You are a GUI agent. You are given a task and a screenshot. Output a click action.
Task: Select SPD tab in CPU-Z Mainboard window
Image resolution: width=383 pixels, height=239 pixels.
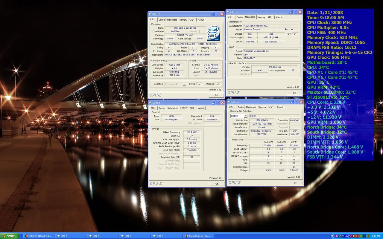(270, 17)
